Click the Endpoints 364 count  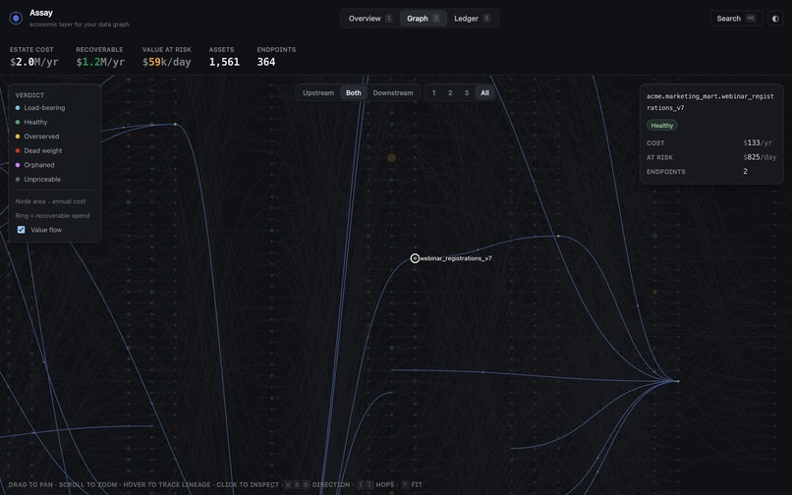[x=266, y=62]
